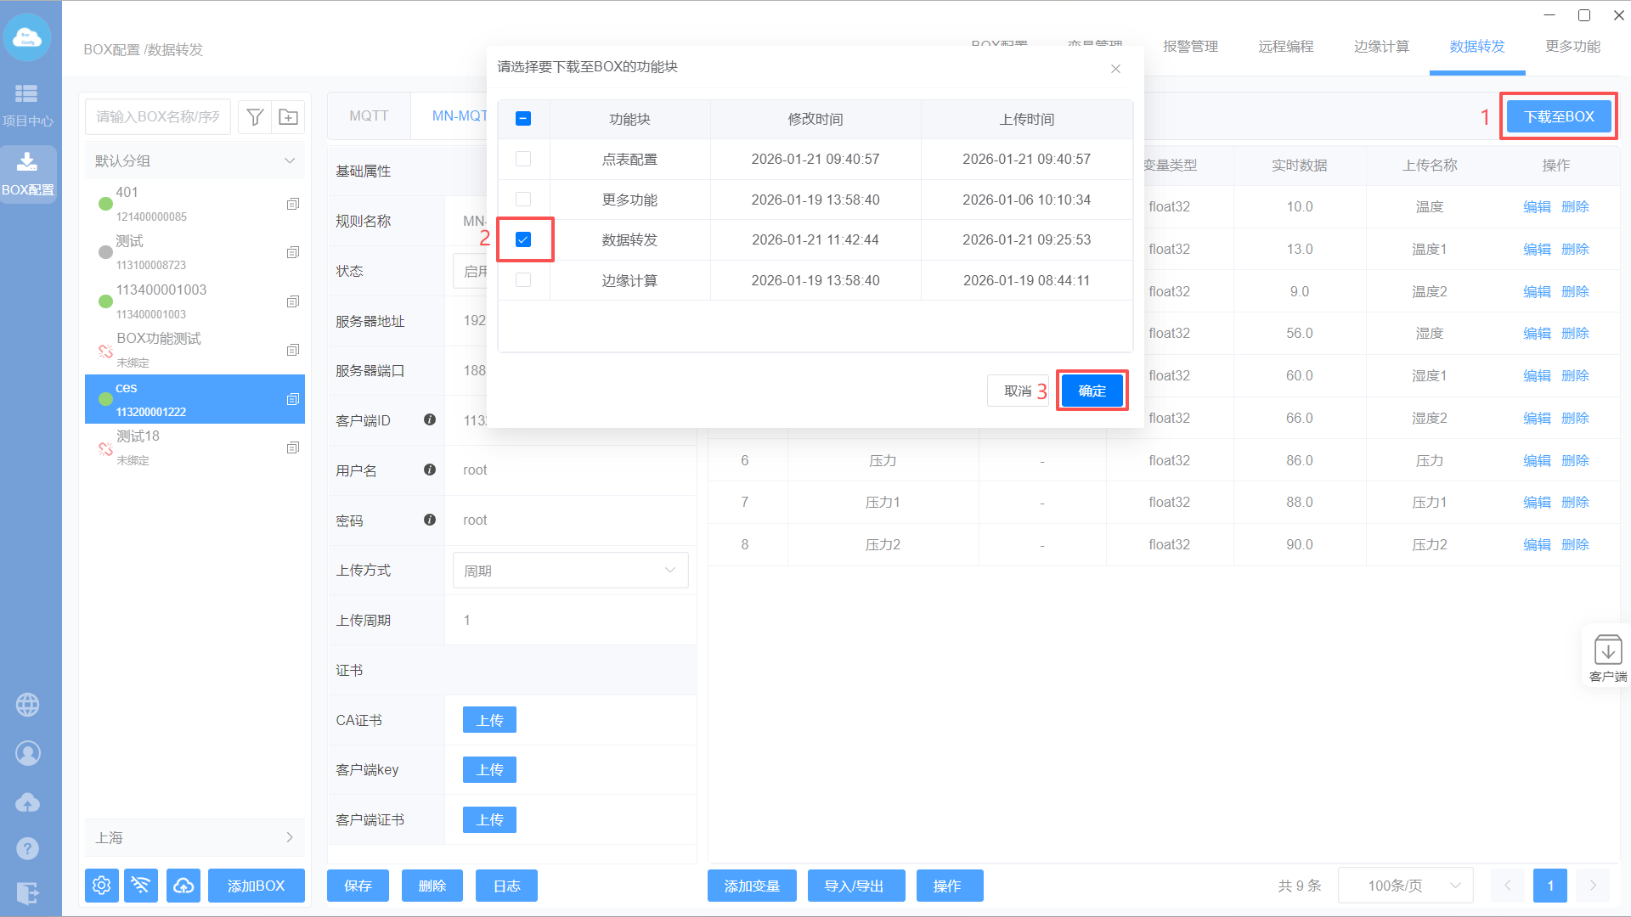
Task: Collapse the 默认分组 group
Action: point(290,160)
